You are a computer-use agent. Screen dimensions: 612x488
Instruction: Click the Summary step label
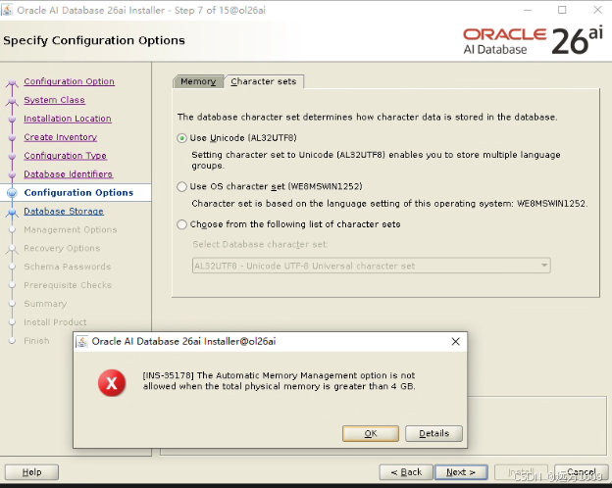[45, 304]
